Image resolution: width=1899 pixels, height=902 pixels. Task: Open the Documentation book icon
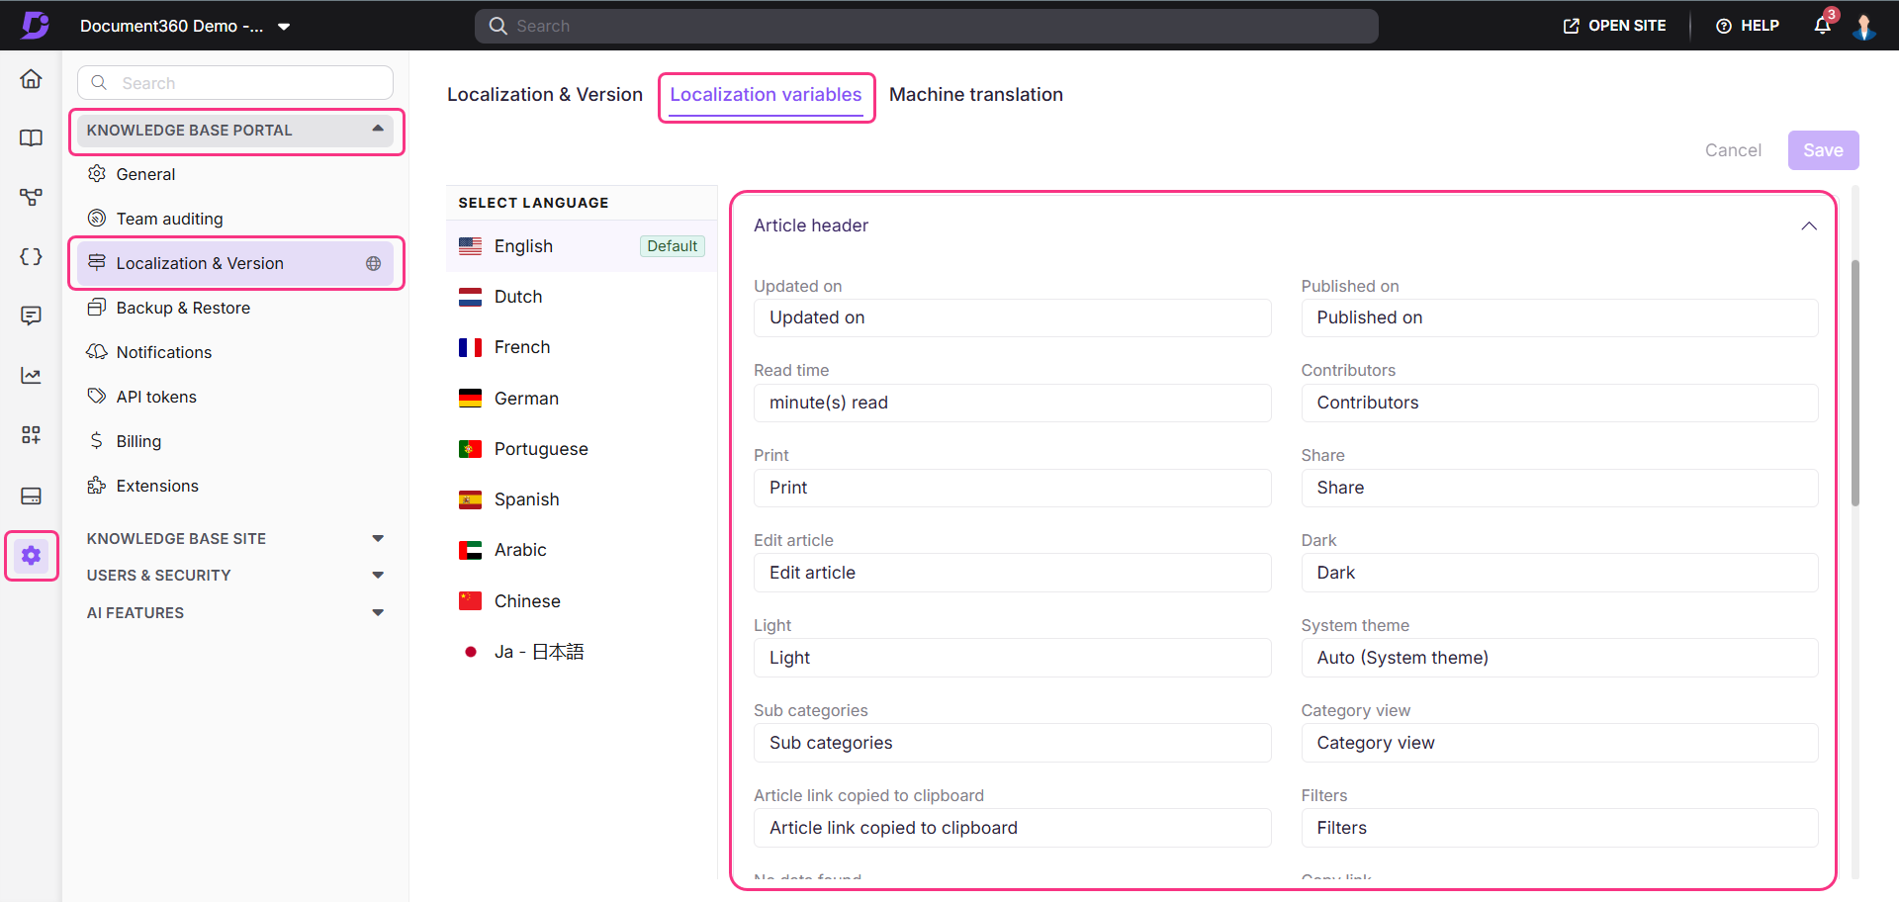tap(31, 138)
